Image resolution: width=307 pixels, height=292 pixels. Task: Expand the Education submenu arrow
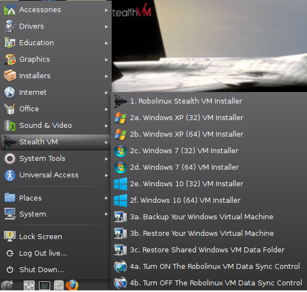(x=106, y=43)
